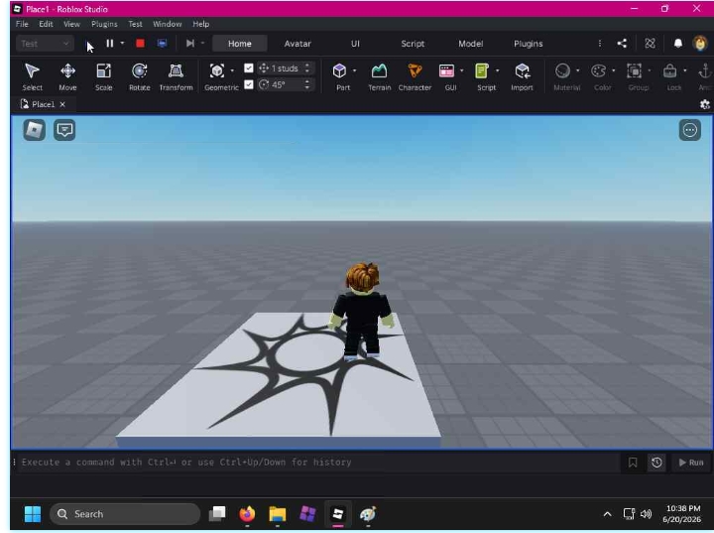Activate the Move tool
This screenshot has width=714, height=533.
pyautogui.click(x=67, y=76)
